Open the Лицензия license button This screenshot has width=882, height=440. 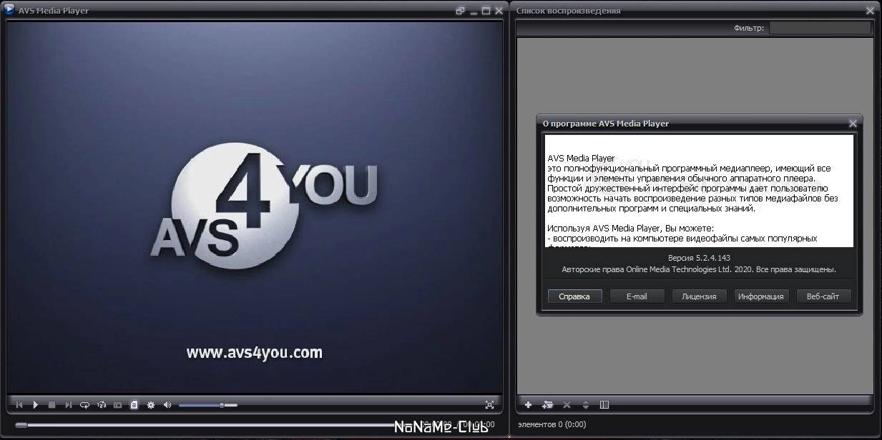[x=699, y=296]
